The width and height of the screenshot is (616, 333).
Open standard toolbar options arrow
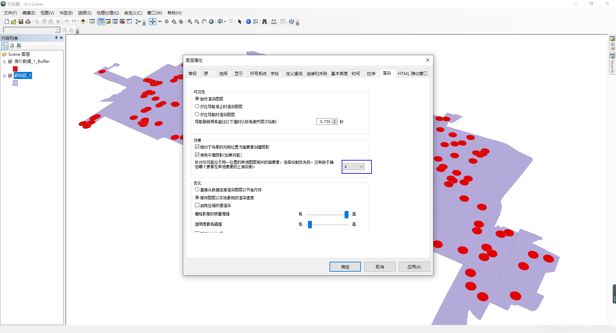(144, 22)
